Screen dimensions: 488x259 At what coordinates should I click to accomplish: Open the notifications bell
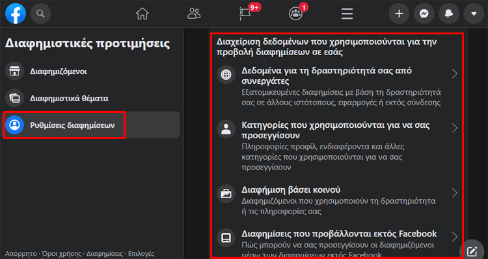(x=449, y=14)
